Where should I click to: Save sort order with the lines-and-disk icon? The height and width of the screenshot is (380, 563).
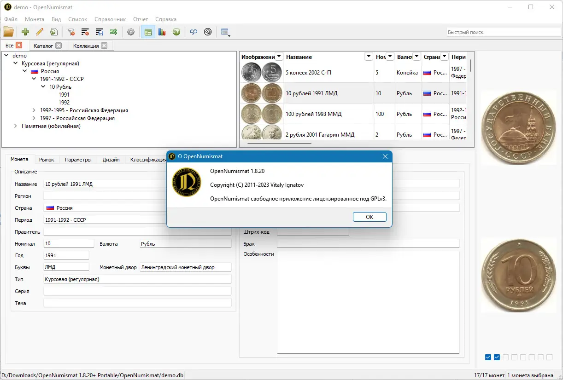click(100, 32)
